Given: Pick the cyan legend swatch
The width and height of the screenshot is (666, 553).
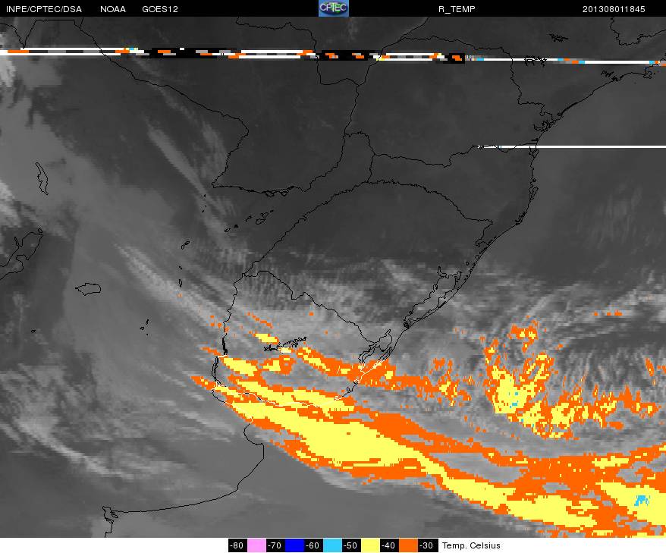Looking at the screenshot, I should (332, 545).
